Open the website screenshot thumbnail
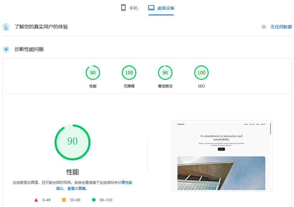This screenshot has width=294, height=207. [222, 156]
